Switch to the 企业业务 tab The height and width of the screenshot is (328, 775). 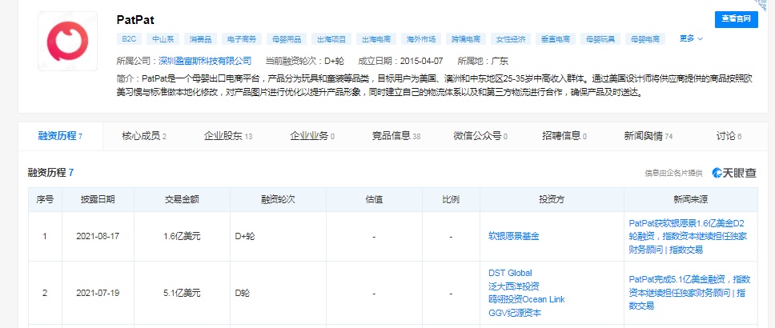312,136
